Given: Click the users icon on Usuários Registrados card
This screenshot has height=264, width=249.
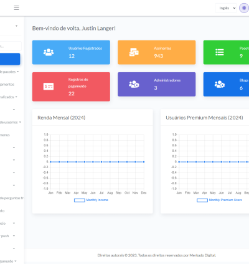Looking at the screenshot, I should (x=49, y=52).
